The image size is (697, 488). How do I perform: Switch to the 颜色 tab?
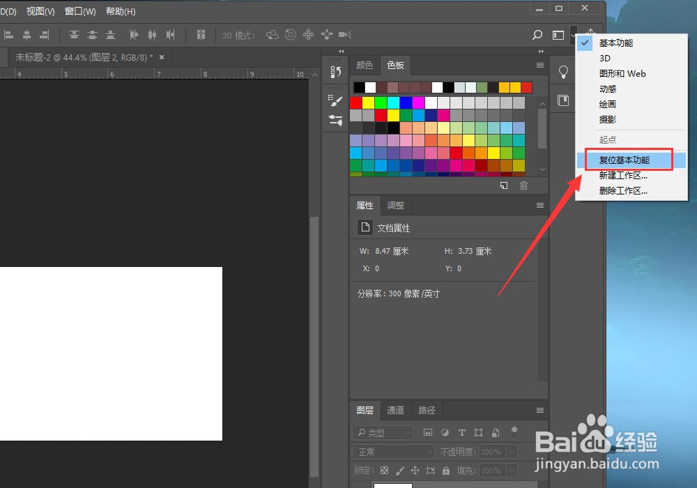[365, 66]
